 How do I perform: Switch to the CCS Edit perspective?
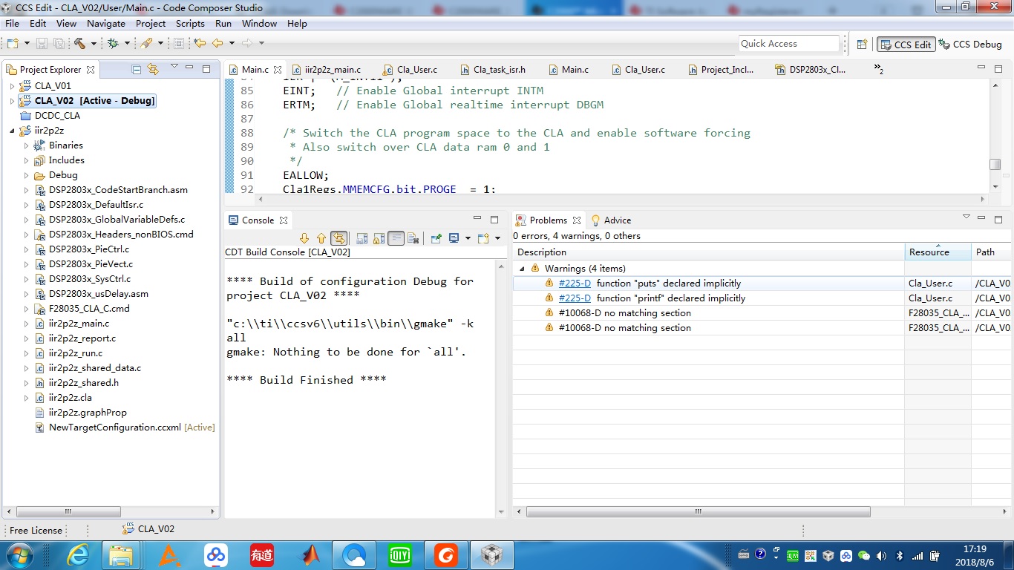[906, 45]
